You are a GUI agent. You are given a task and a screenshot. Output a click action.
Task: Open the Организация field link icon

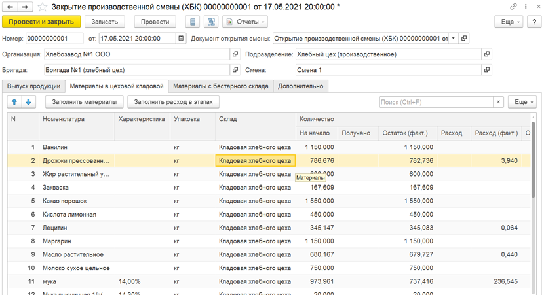[x=235, y=54]
